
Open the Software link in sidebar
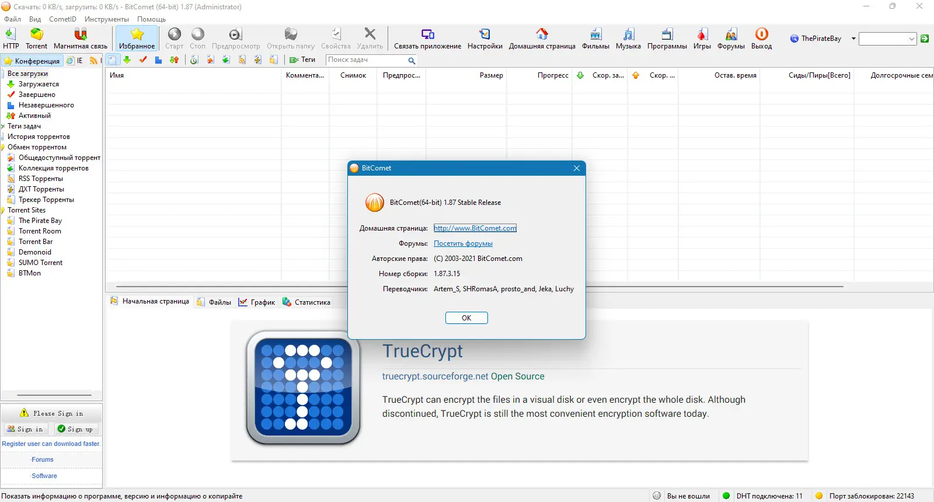pyautogui.click(x=44, y=476)
